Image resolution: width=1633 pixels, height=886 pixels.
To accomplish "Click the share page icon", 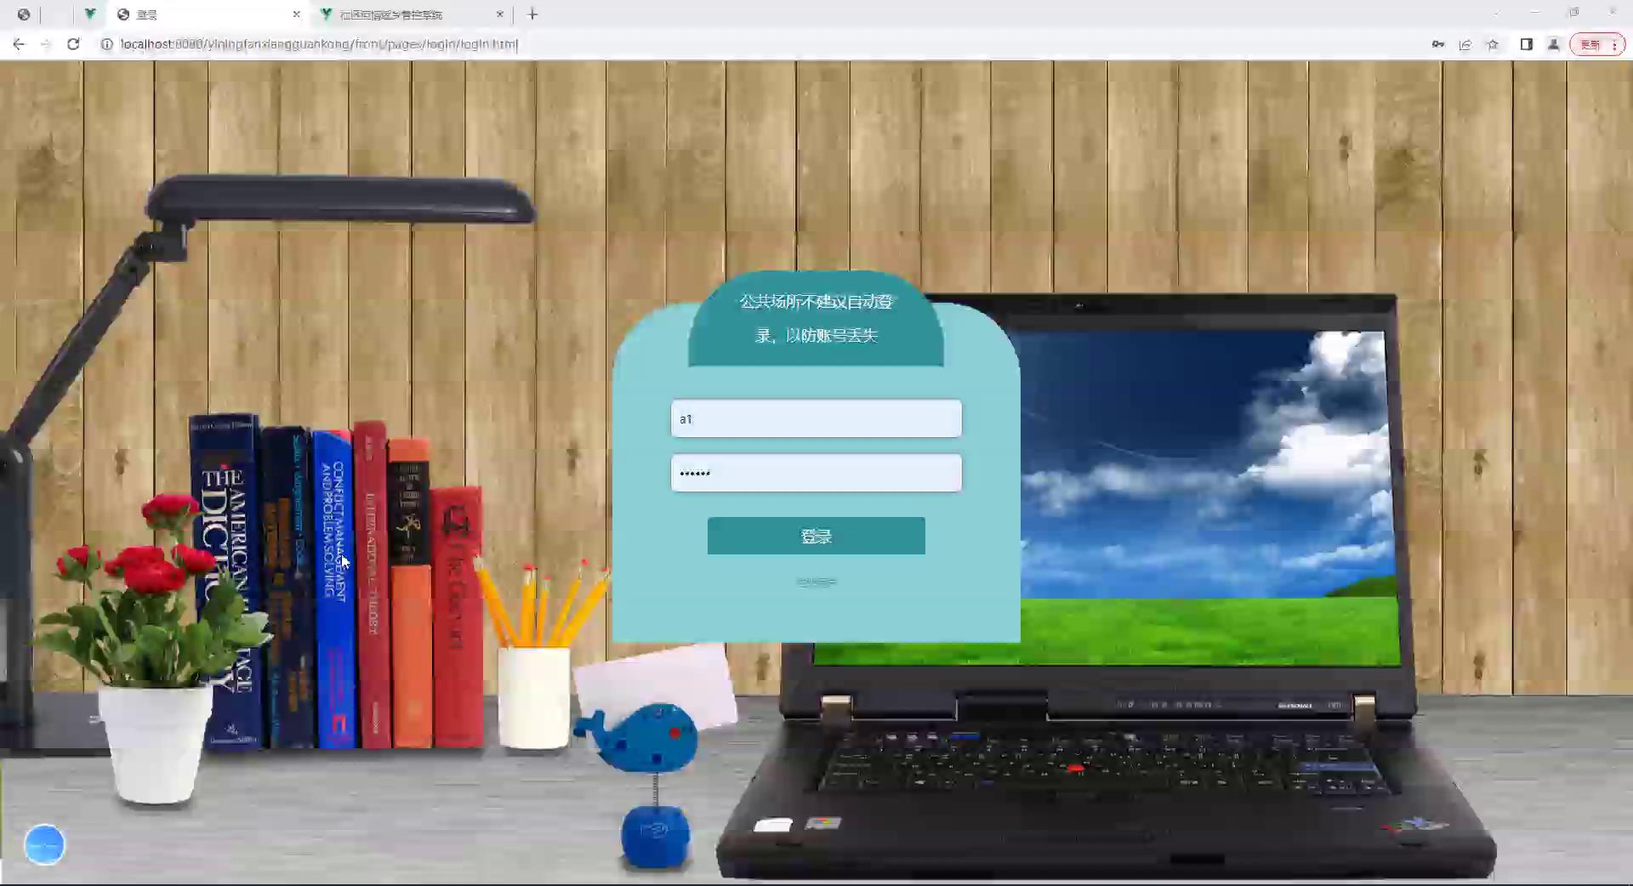I will coord(1465,44).
